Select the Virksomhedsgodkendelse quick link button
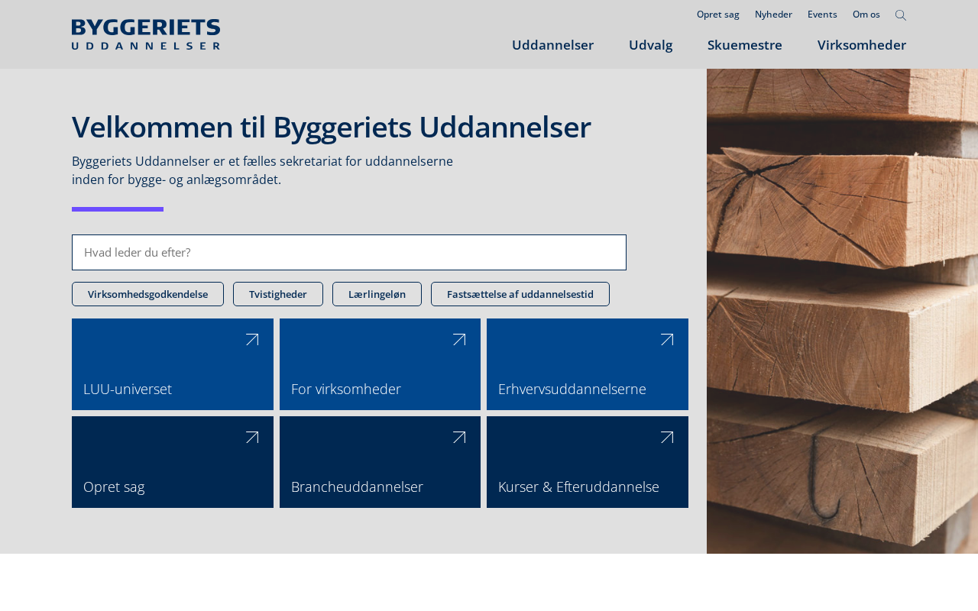This screenshot has height=611, width=978. coord(147,294)
